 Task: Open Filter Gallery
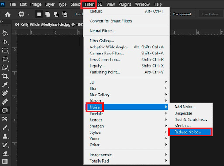pos(126,41)
